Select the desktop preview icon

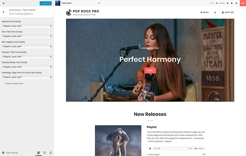pyautogui.click(x=39, y=153)
